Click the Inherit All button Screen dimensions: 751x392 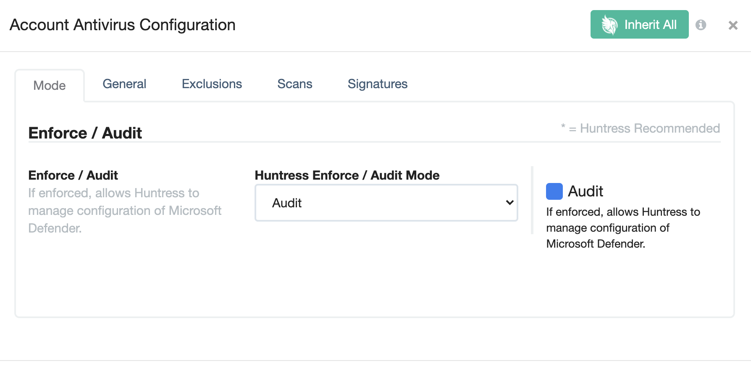pyautogui.click(x=639, y=24)
